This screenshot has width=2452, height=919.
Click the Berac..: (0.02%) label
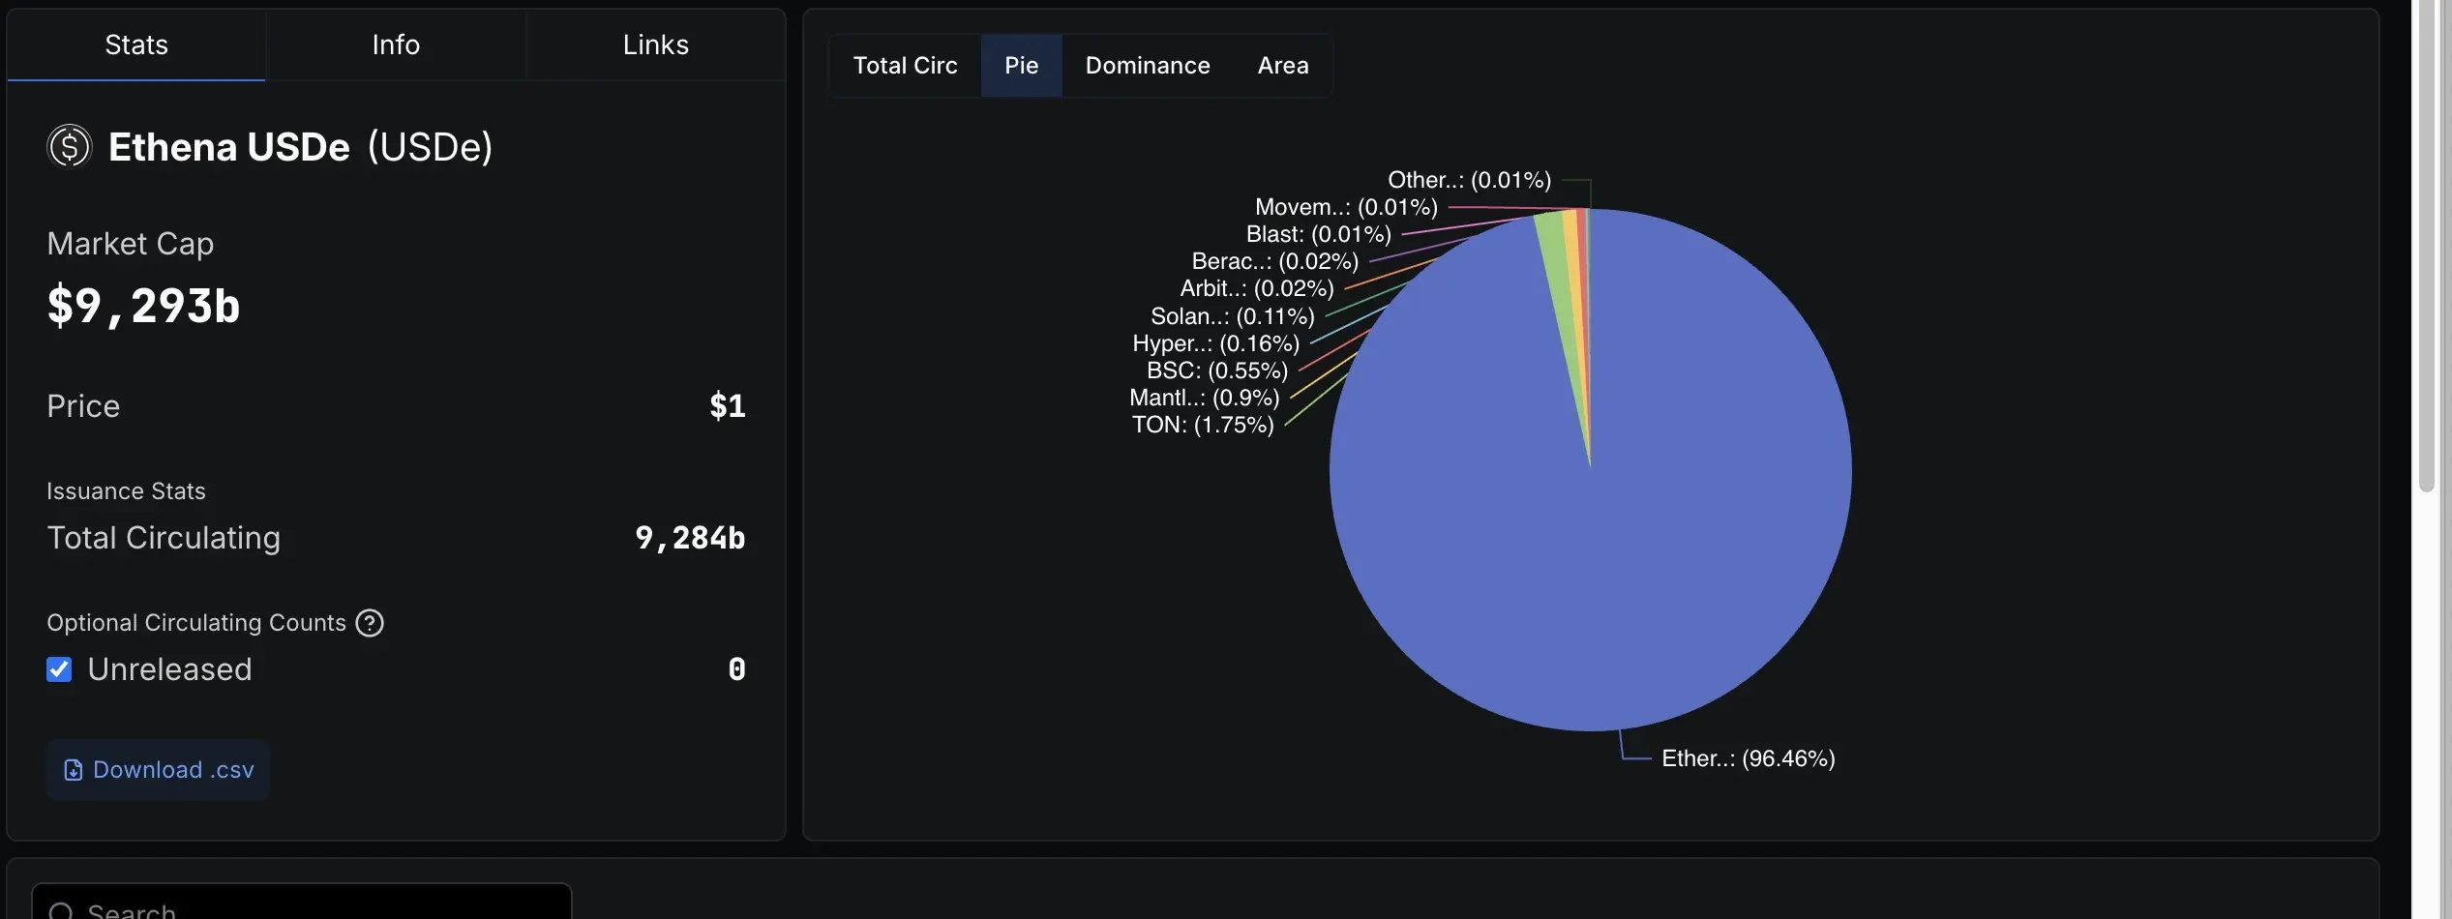[1274, 261]
